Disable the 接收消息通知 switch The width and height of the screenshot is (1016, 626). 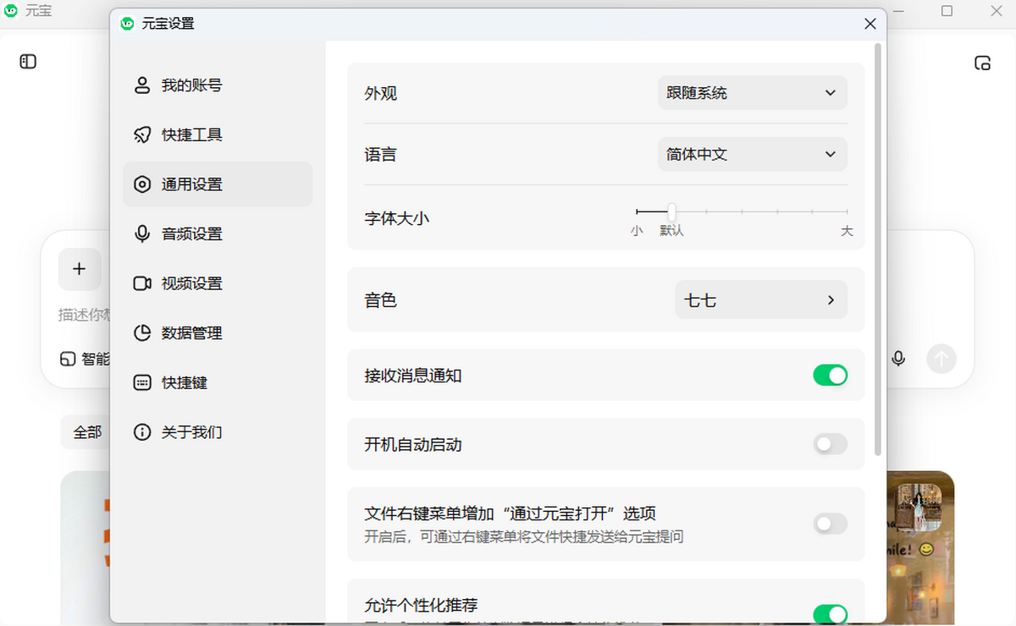830,375
